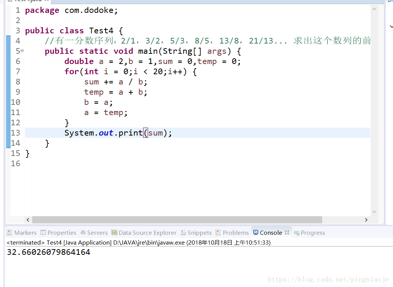
Task: Click the Progress tab icon
Action: click(x=297, y=233)
